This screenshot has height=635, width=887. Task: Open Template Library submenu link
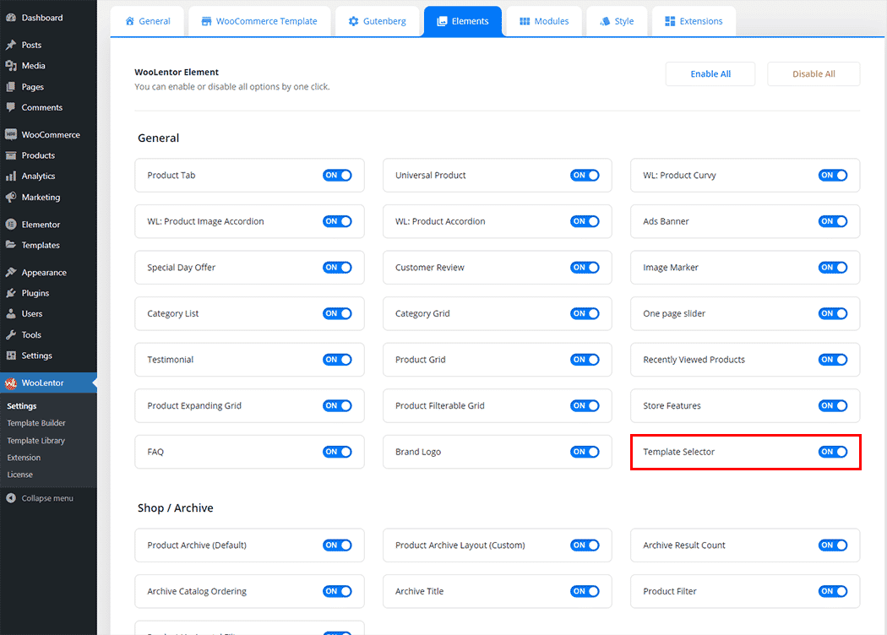[36, 441]
